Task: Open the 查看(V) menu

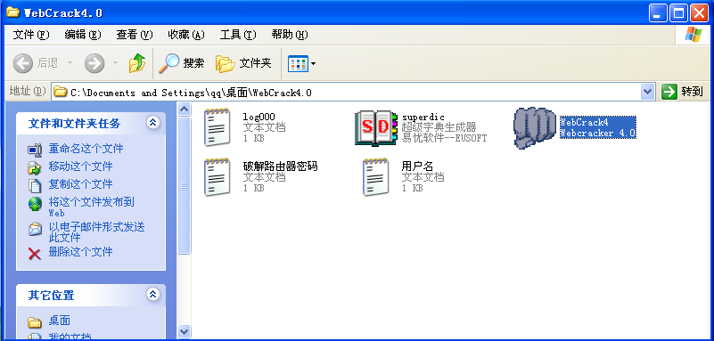Action: (x=135, y=35)
